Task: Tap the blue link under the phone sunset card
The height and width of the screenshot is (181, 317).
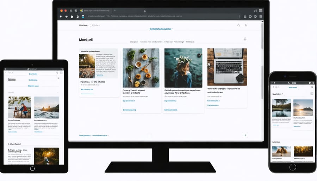Action: [x=297, y=126]
